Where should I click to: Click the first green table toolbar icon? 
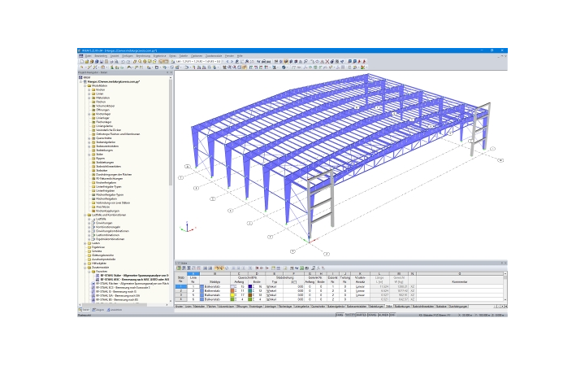tap(178, 268)
